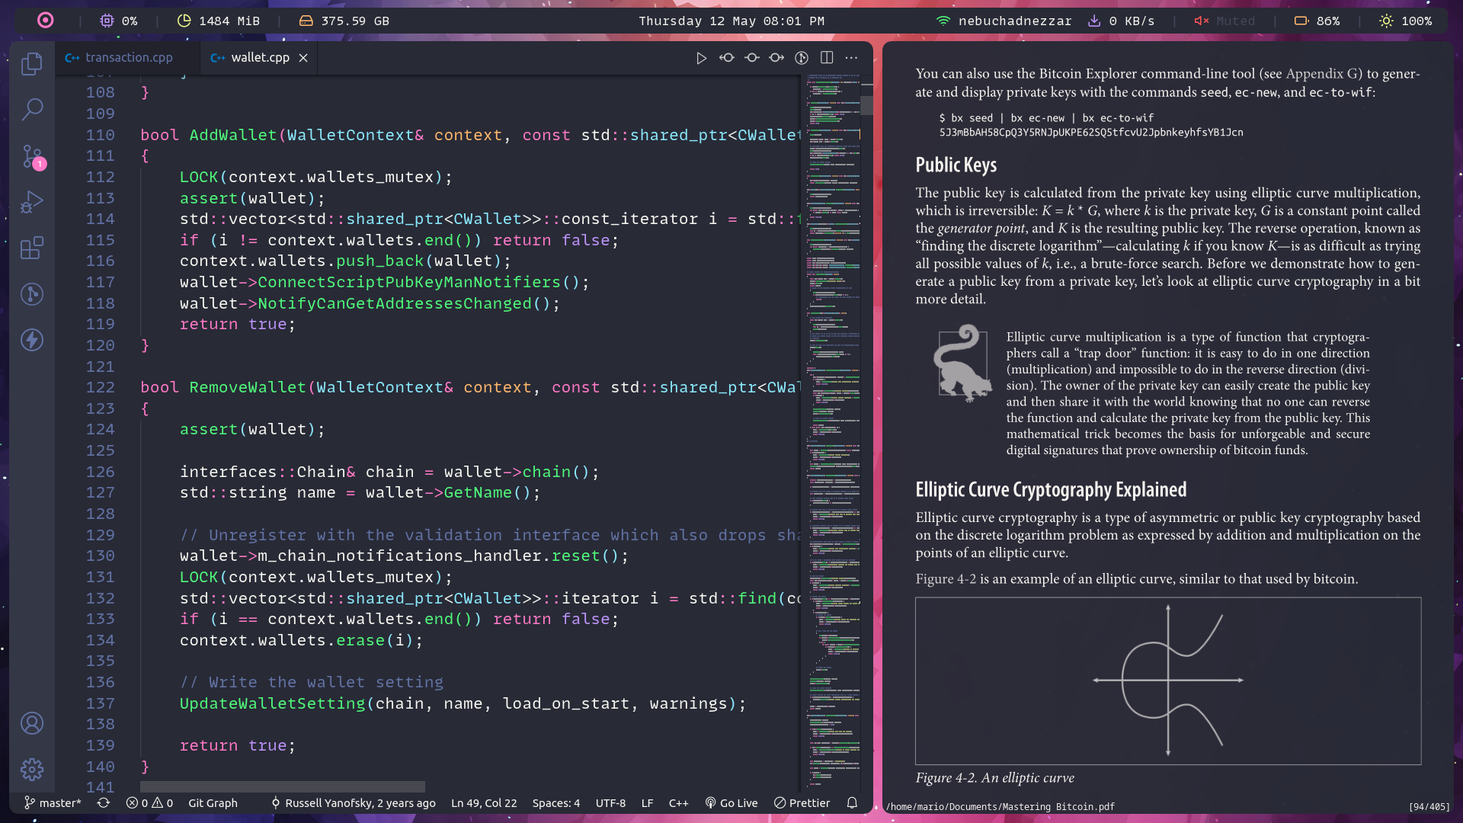Click line number 122 in the gutter

point(100,387)
